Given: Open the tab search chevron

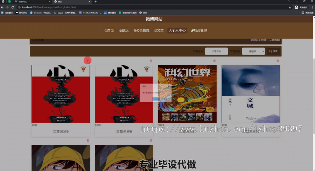Looking at the screenshot, I should [x=289, y=1].
